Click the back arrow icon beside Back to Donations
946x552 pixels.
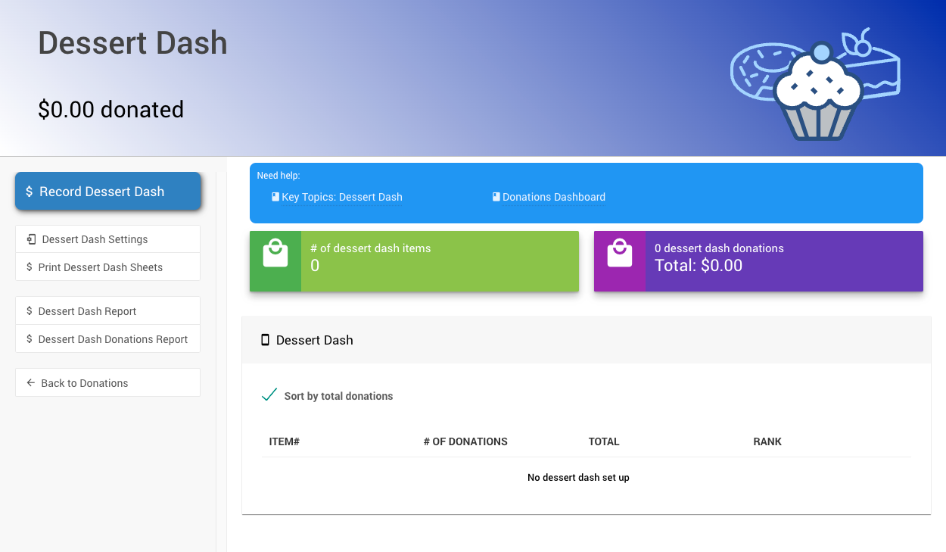31,383
